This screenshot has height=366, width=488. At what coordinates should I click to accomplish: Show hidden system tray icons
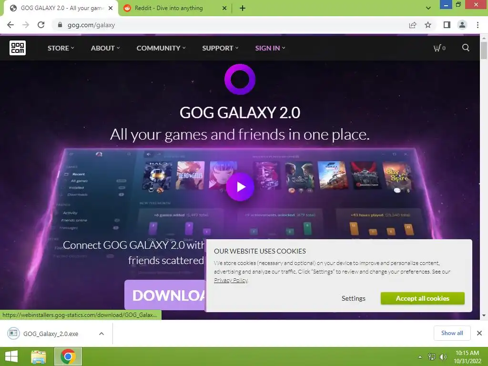420,357
